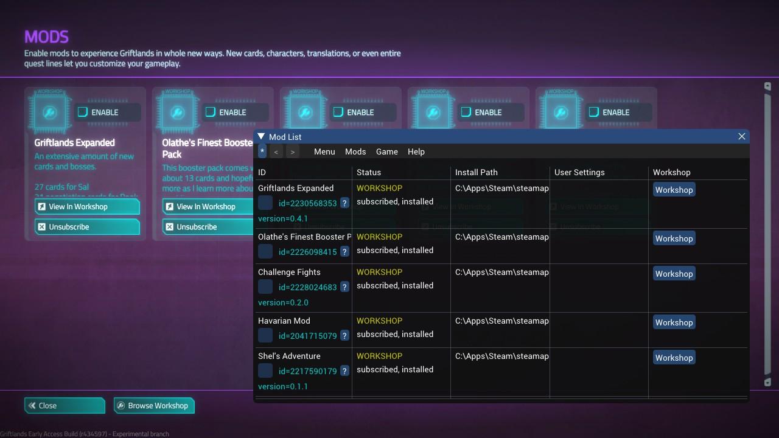
Task: Unsubscribe from Olathe's Finest Booster Pack
Action: point(208,227)
